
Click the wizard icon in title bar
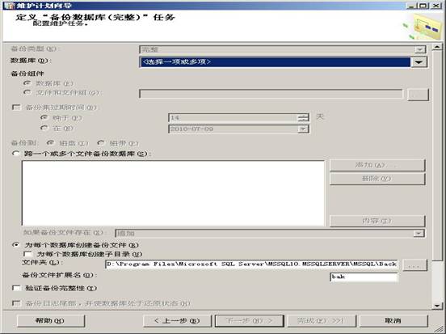click(x=10, y=6)
